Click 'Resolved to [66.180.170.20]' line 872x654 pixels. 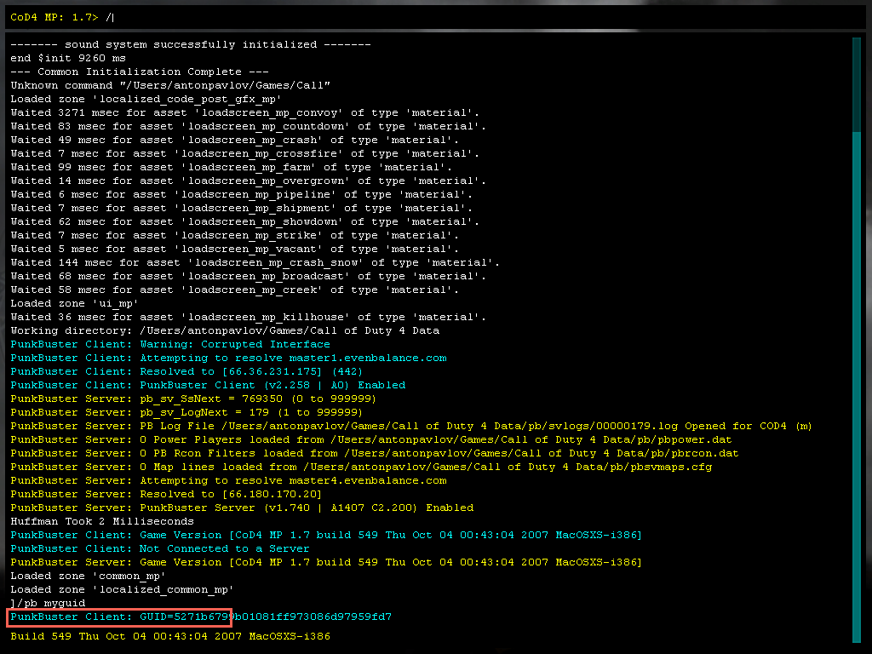click(166, 494)
